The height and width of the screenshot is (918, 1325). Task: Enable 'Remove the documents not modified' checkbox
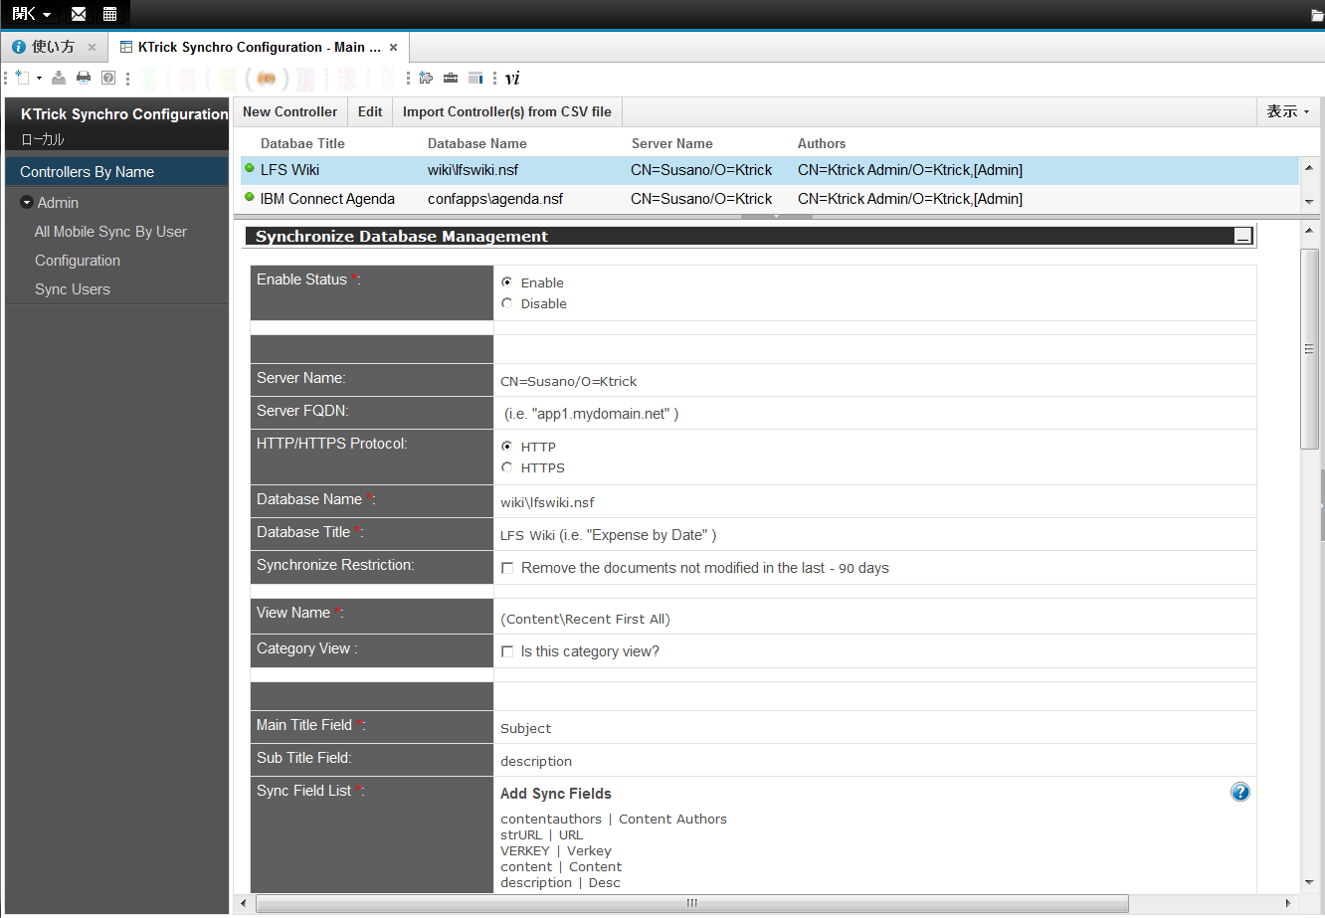[x=507, y=568]
